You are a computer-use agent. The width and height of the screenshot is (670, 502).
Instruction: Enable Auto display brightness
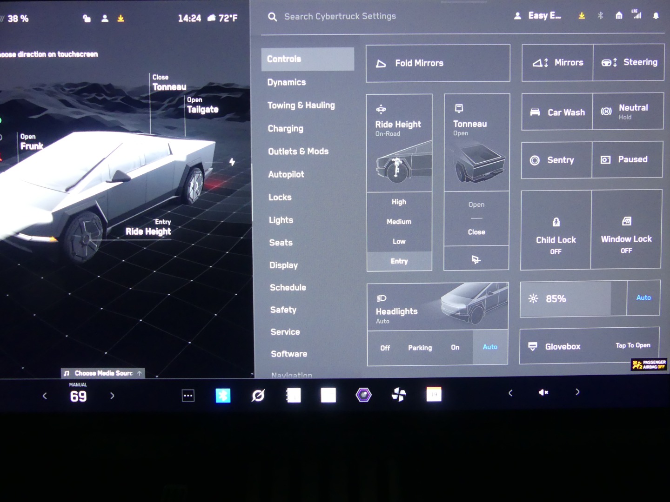(x=643, y=297)
